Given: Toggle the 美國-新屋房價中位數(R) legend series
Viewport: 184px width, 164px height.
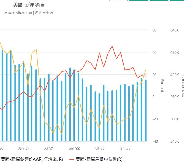Looking at the screenshot, I should click(99, 159).
